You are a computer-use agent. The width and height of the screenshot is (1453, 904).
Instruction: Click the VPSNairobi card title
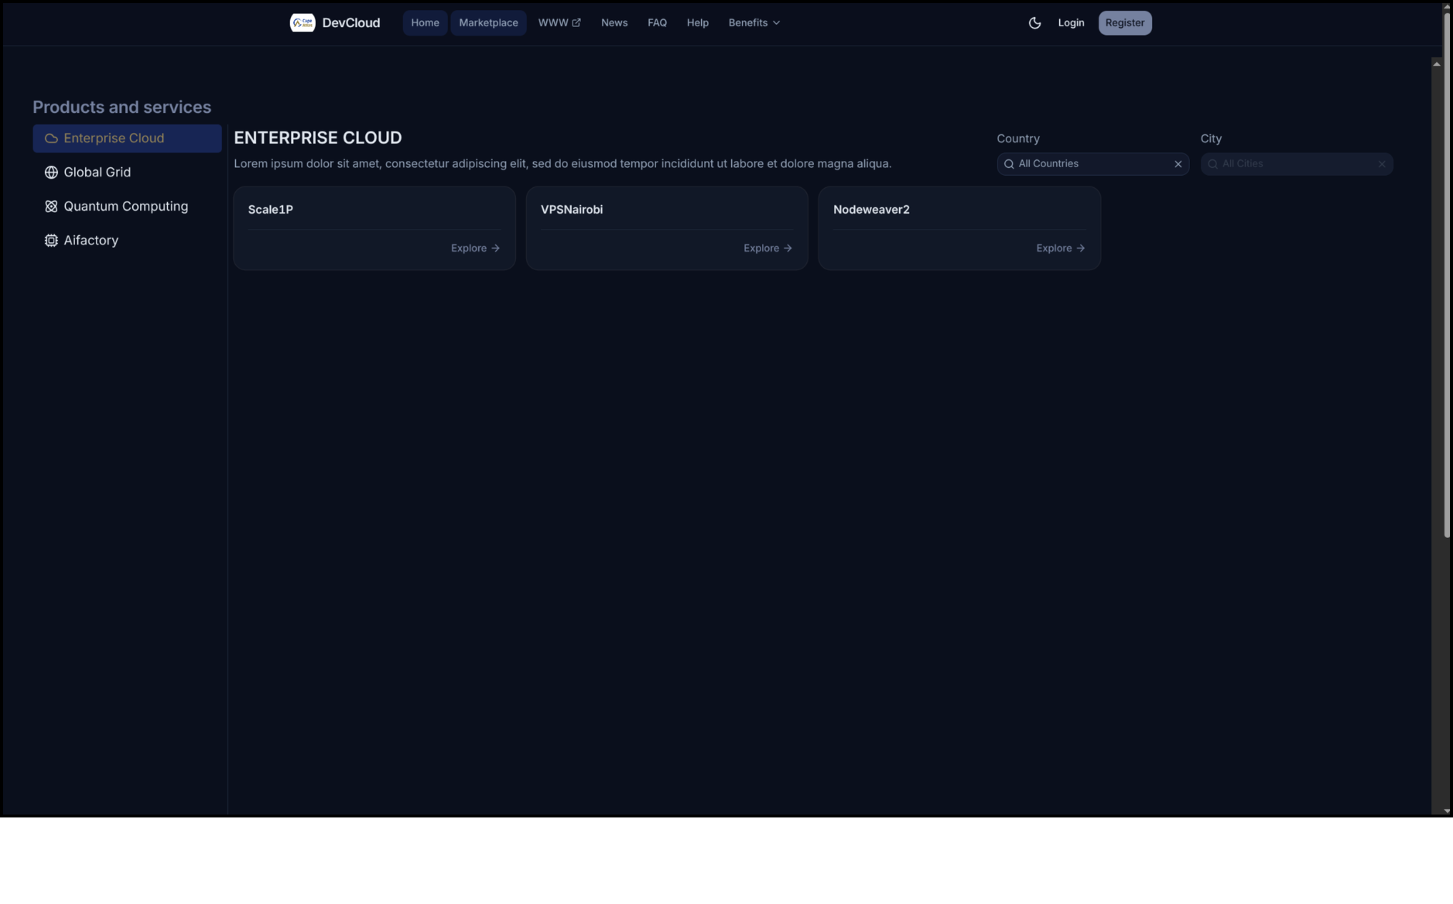pyautogui.click(x=571, y=210)
